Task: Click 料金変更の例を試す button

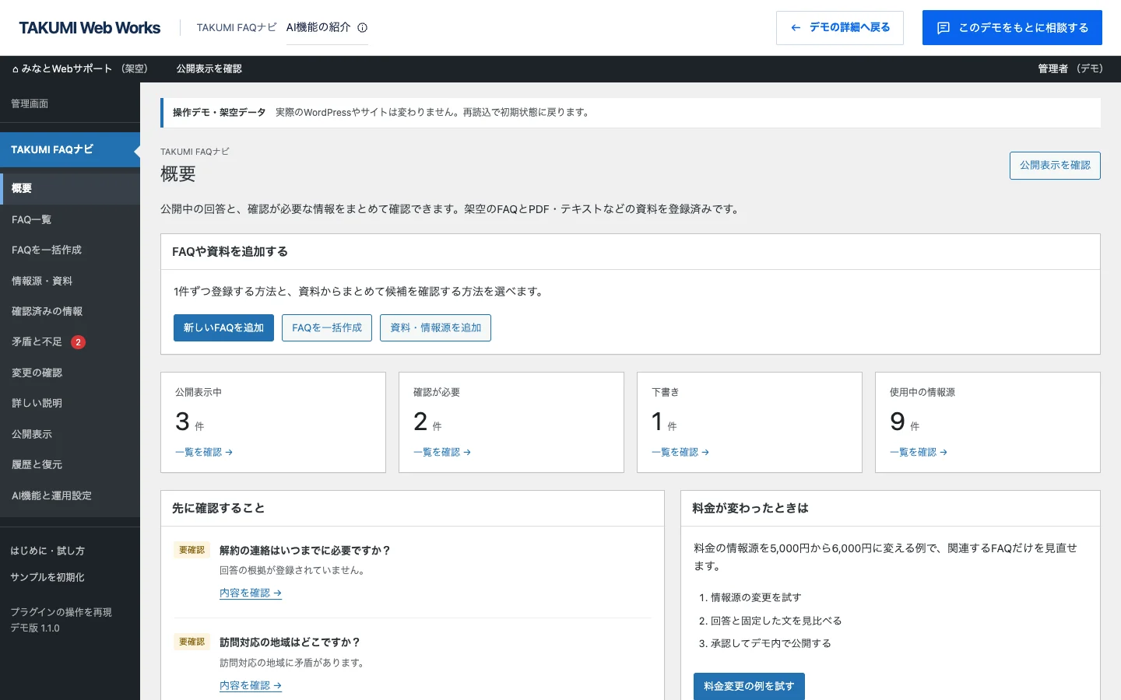Action: point(749,686)
